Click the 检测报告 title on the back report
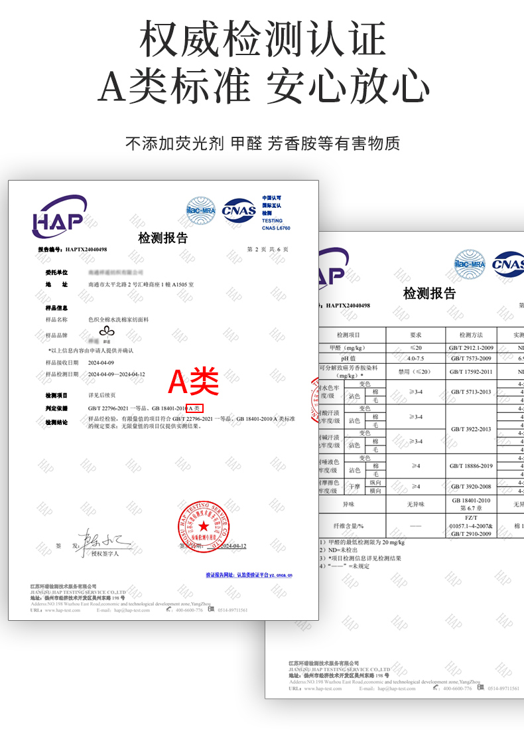524x739 pixels. tap(429, 293)
